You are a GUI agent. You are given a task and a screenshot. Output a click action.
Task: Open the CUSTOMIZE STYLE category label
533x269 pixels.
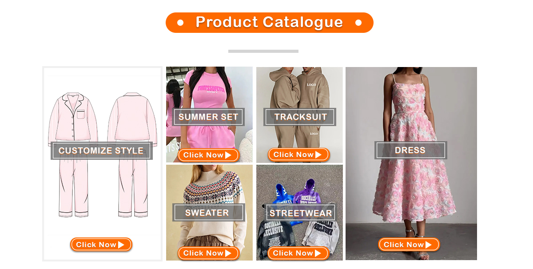pyautogui.click(x=101, y=150)
